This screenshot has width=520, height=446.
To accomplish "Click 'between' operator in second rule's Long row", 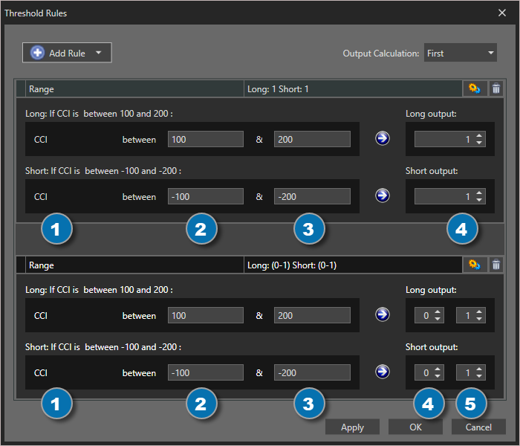I will tap(139, 316).
